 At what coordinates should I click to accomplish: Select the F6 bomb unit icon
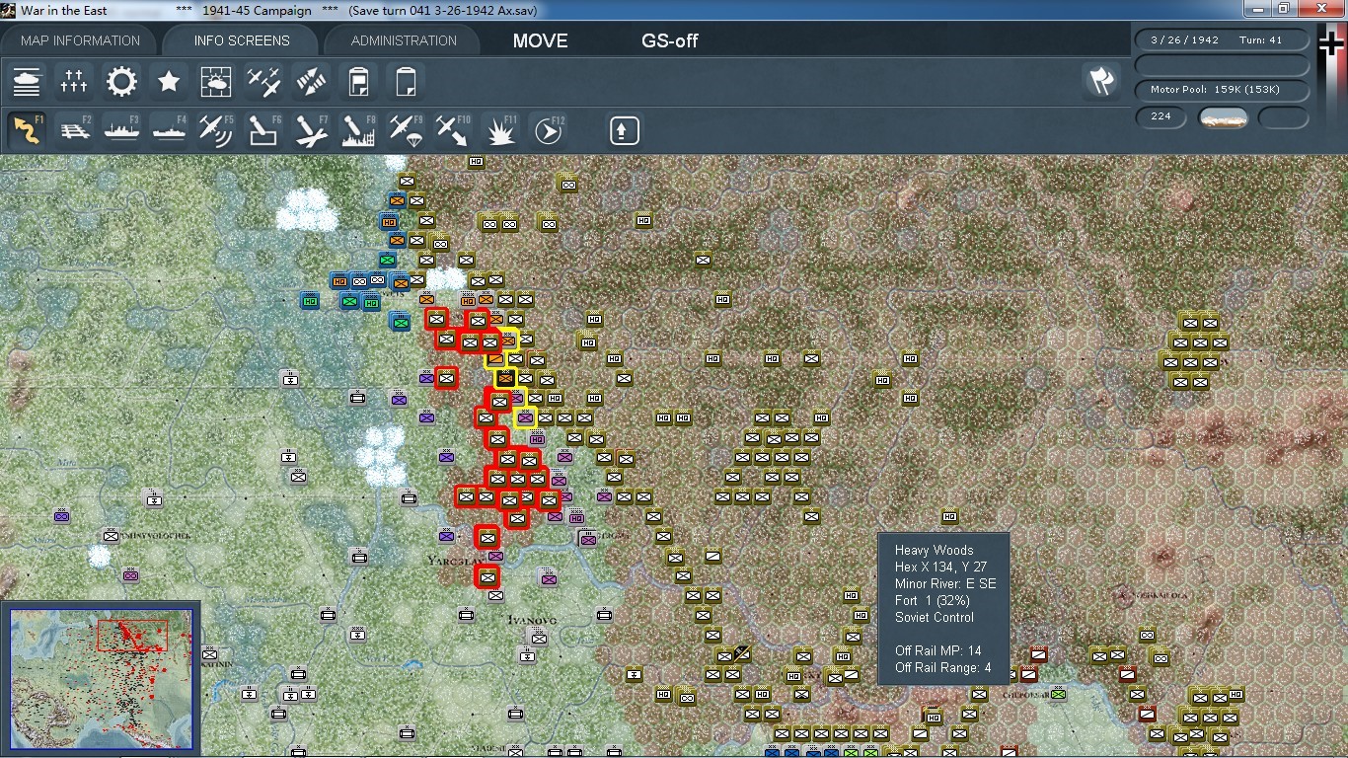pyautogui.click(x=263, y=130)
